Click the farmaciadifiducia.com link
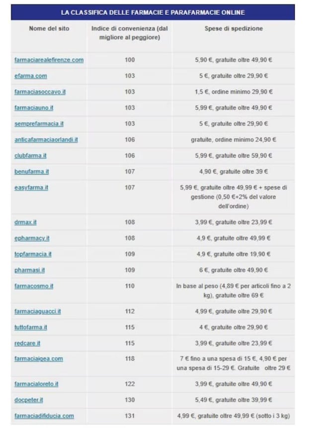Viewport: 317px width, 428px height. pos(44,416)
